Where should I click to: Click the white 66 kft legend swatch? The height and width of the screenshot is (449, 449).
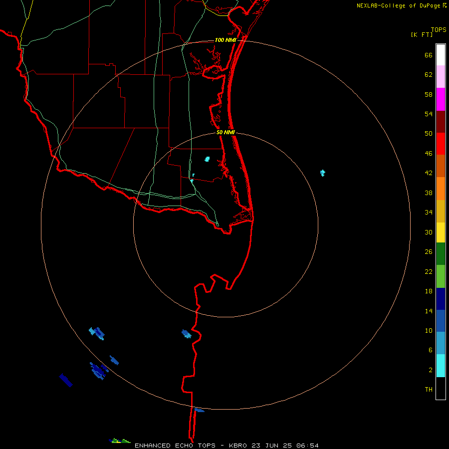(441, 55)
